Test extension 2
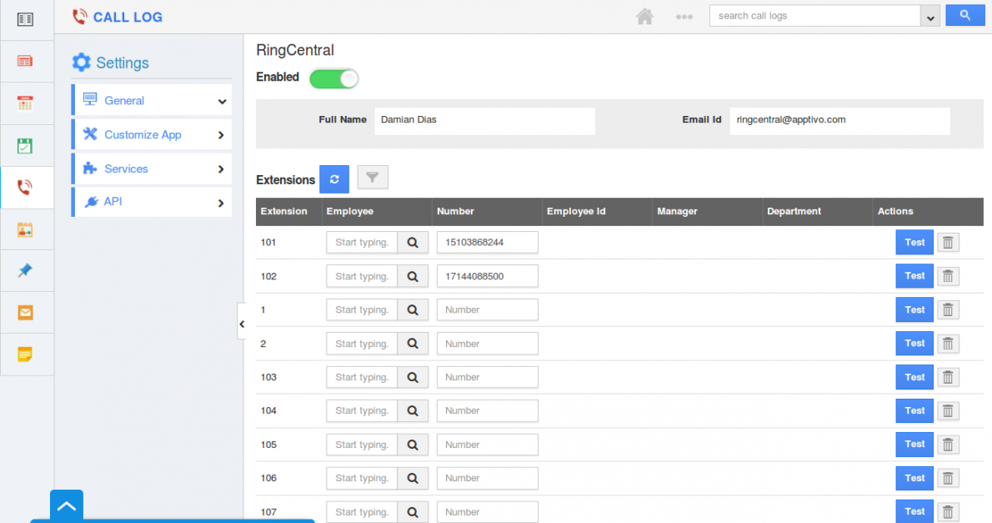Image resolution: width=992 pixels, height=523 pixels. point(914,344)
